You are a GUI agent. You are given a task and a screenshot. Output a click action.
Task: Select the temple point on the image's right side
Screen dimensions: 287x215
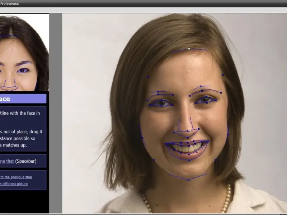tap(223, 75)
